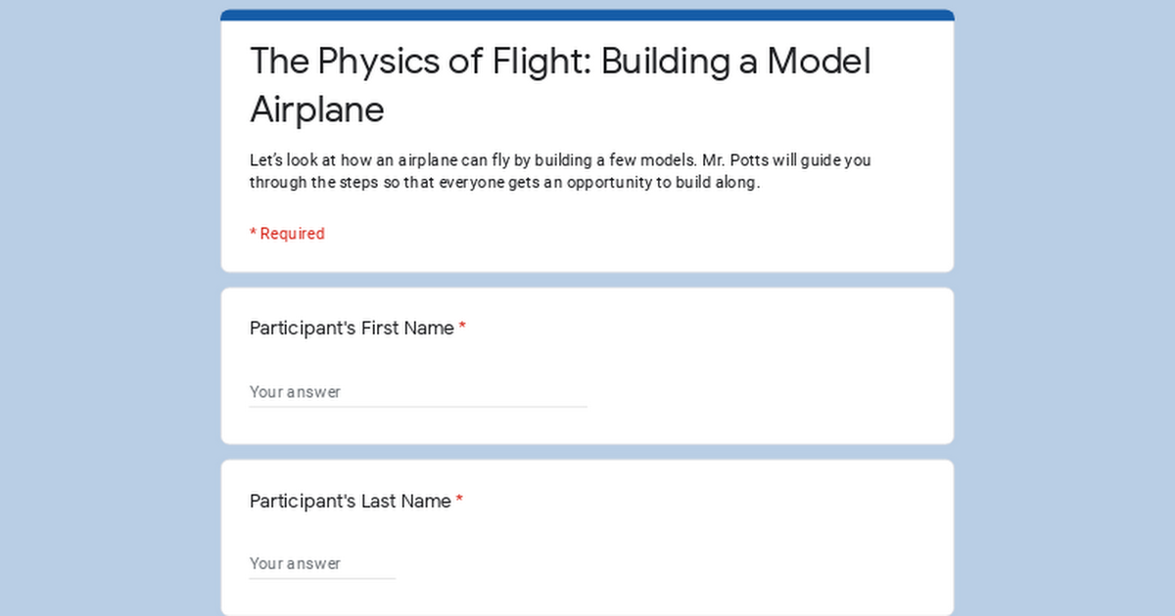Screen dimensions: 1175x616
Task: Click the word "Building" in the form title
Action: coord(677,61)
